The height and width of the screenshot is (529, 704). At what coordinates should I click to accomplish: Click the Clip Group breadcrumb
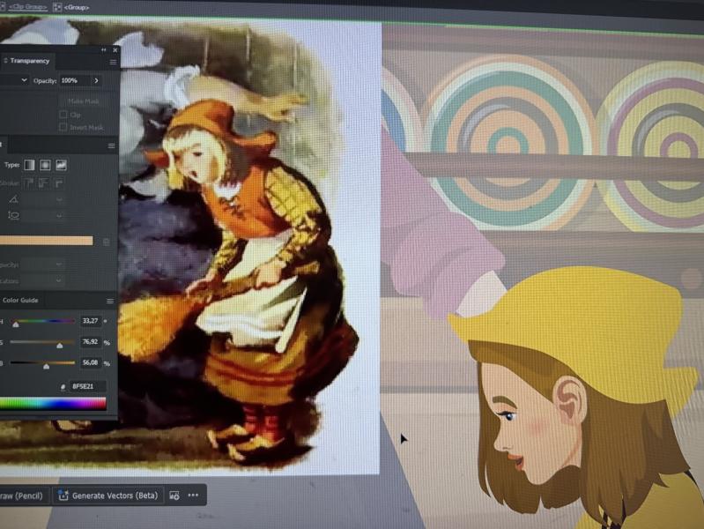[28, 7]
